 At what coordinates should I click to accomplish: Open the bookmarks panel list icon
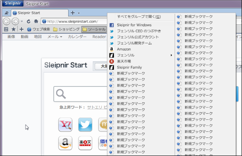coord(6,29)
